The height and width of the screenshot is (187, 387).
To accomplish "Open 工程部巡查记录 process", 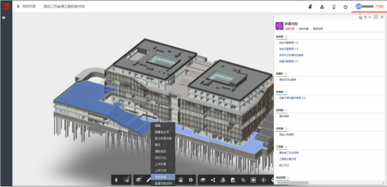I will tap(288, 159).
